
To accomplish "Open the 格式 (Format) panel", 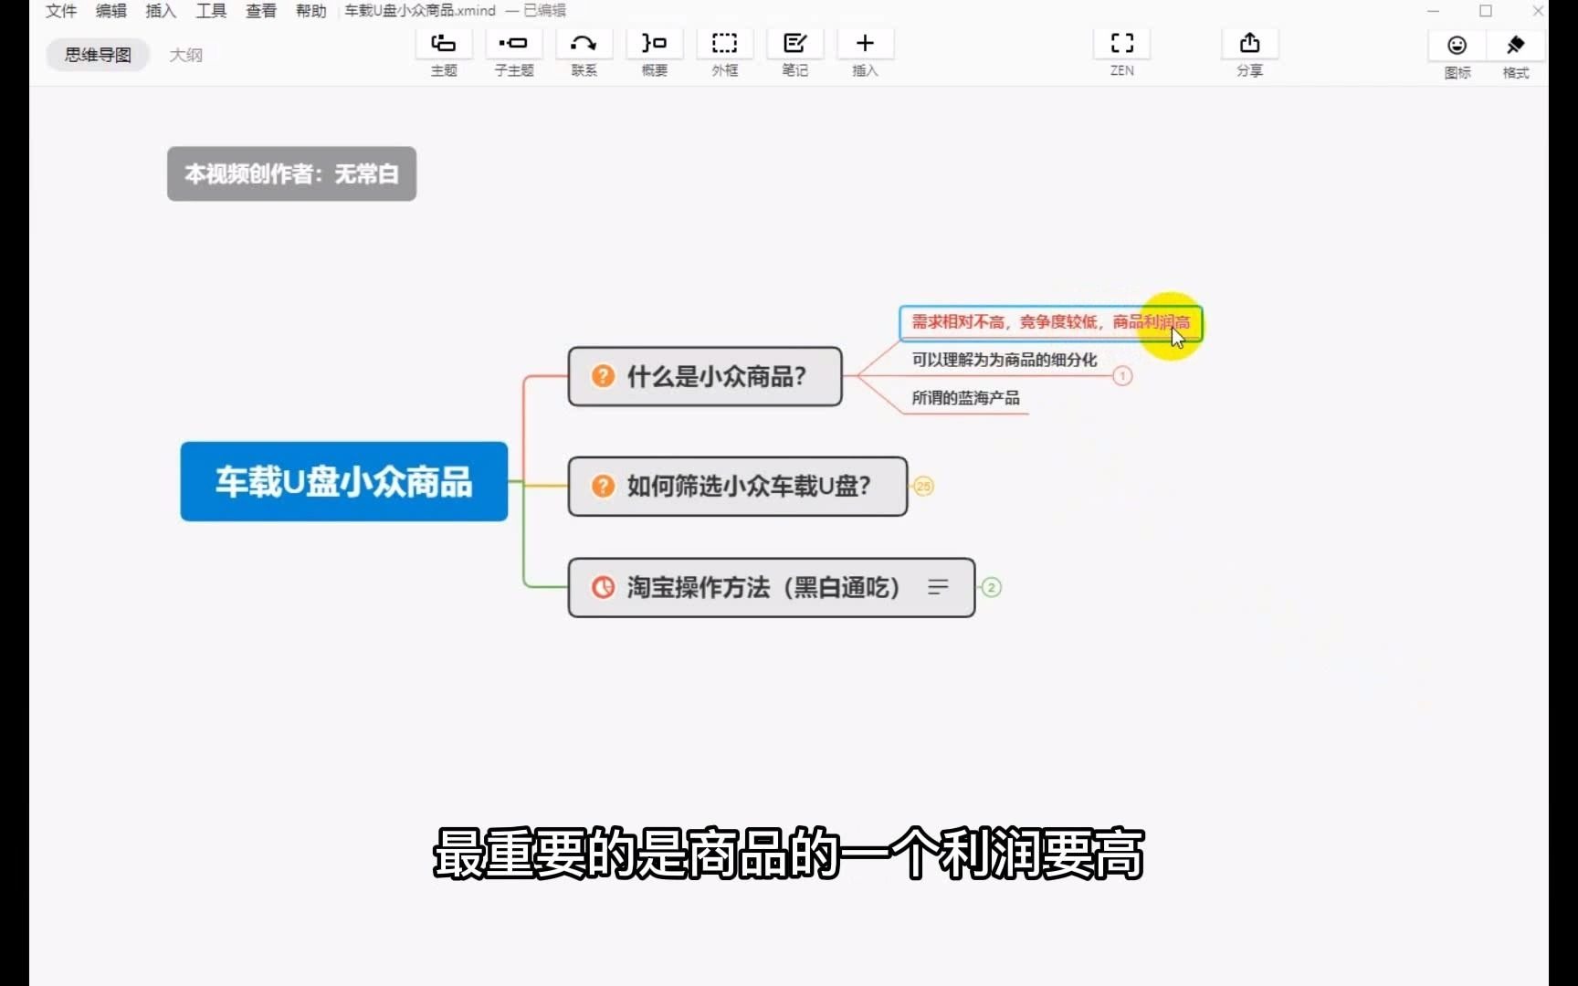I will pyautogui.click(x=1516, y=45).
